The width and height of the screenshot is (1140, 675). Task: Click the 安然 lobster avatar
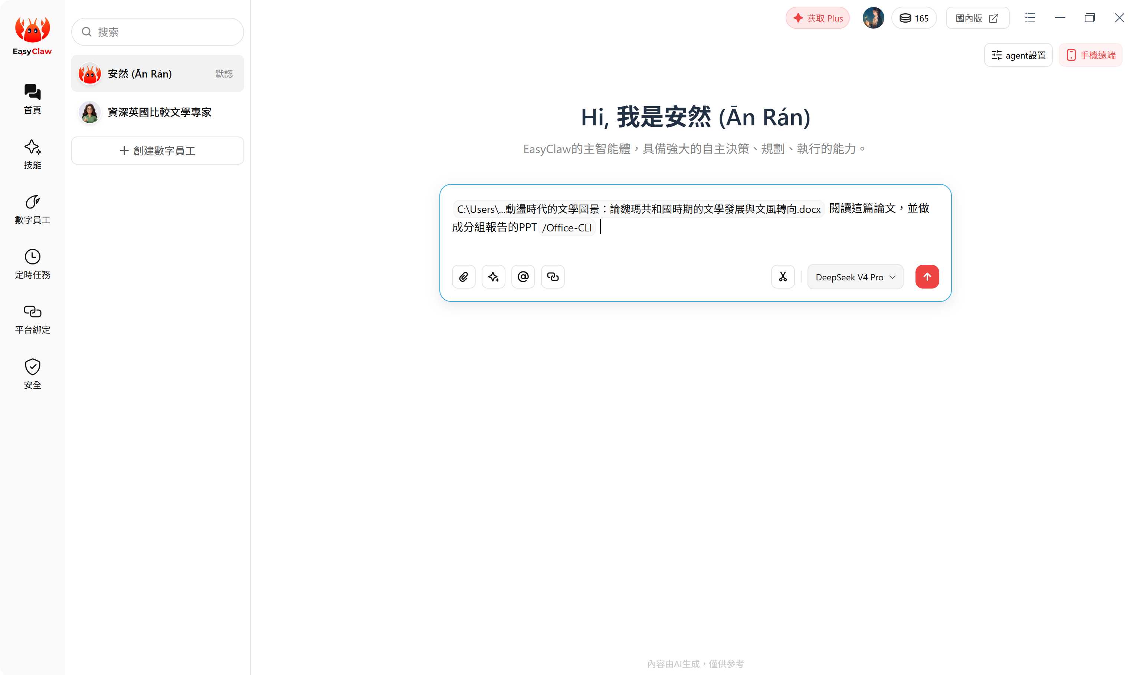90,74
